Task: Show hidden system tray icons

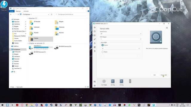Action: pos(170,105)
